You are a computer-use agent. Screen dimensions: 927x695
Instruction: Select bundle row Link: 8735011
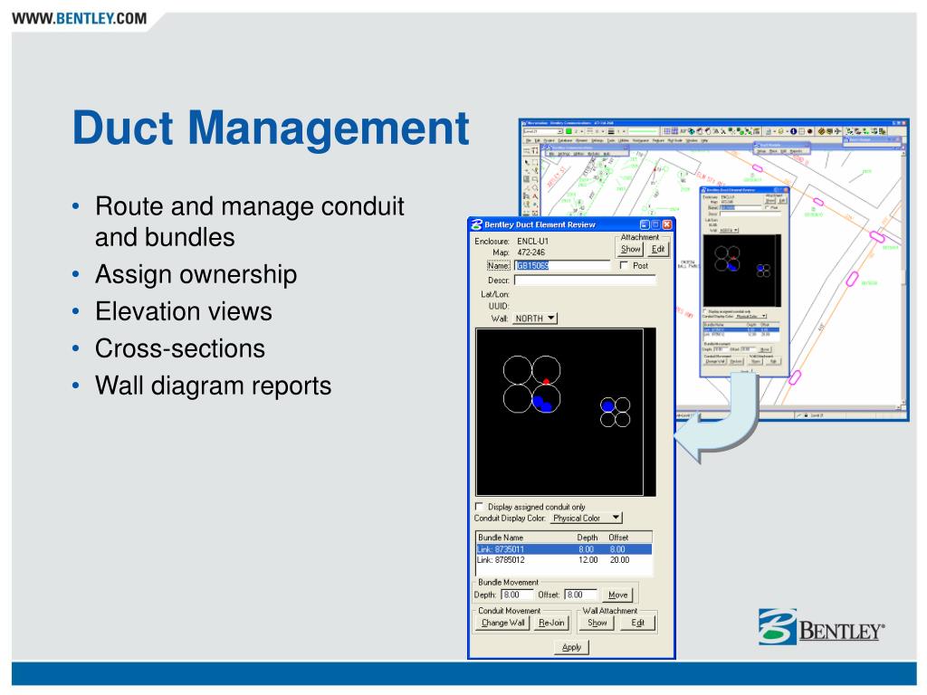(564, 549)
